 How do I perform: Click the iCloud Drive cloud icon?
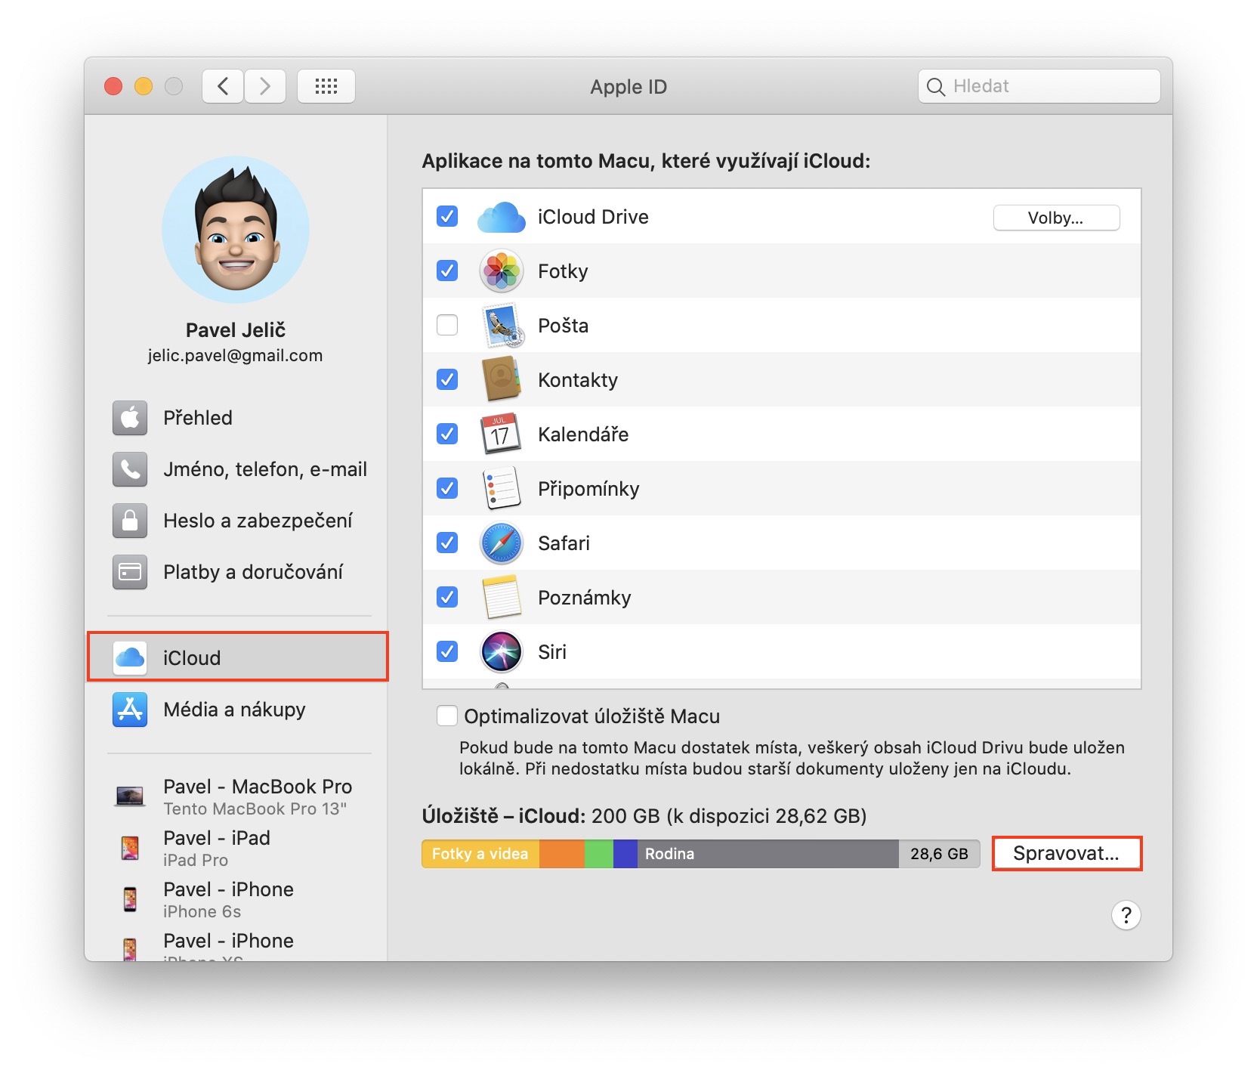pos(502,217)
